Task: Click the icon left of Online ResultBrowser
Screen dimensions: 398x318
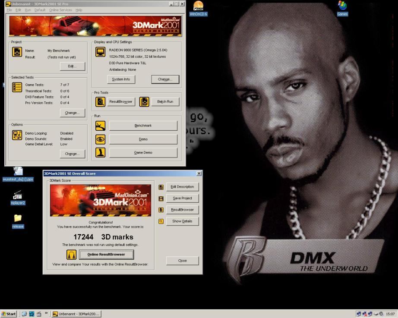Action: tap(71, 255)
